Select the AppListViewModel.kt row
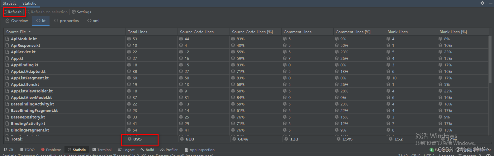The width and height of the screenshot is (494, 156). [246, 97]
